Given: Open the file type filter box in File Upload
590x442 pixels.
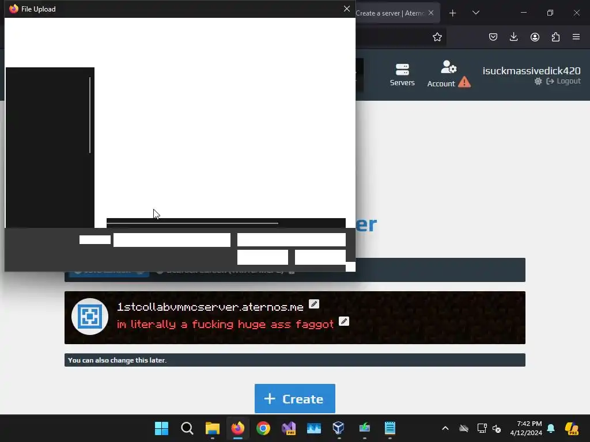Looking at the screenshot, I should pos(291,239).
